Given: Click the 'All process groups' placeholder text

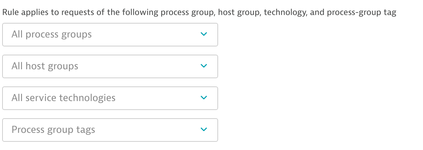Looking at the screenshot, I should point(51,35).
